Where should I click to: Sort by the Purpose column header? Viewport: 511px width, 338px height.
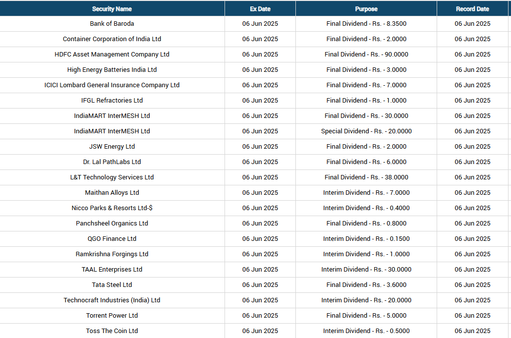366,9
